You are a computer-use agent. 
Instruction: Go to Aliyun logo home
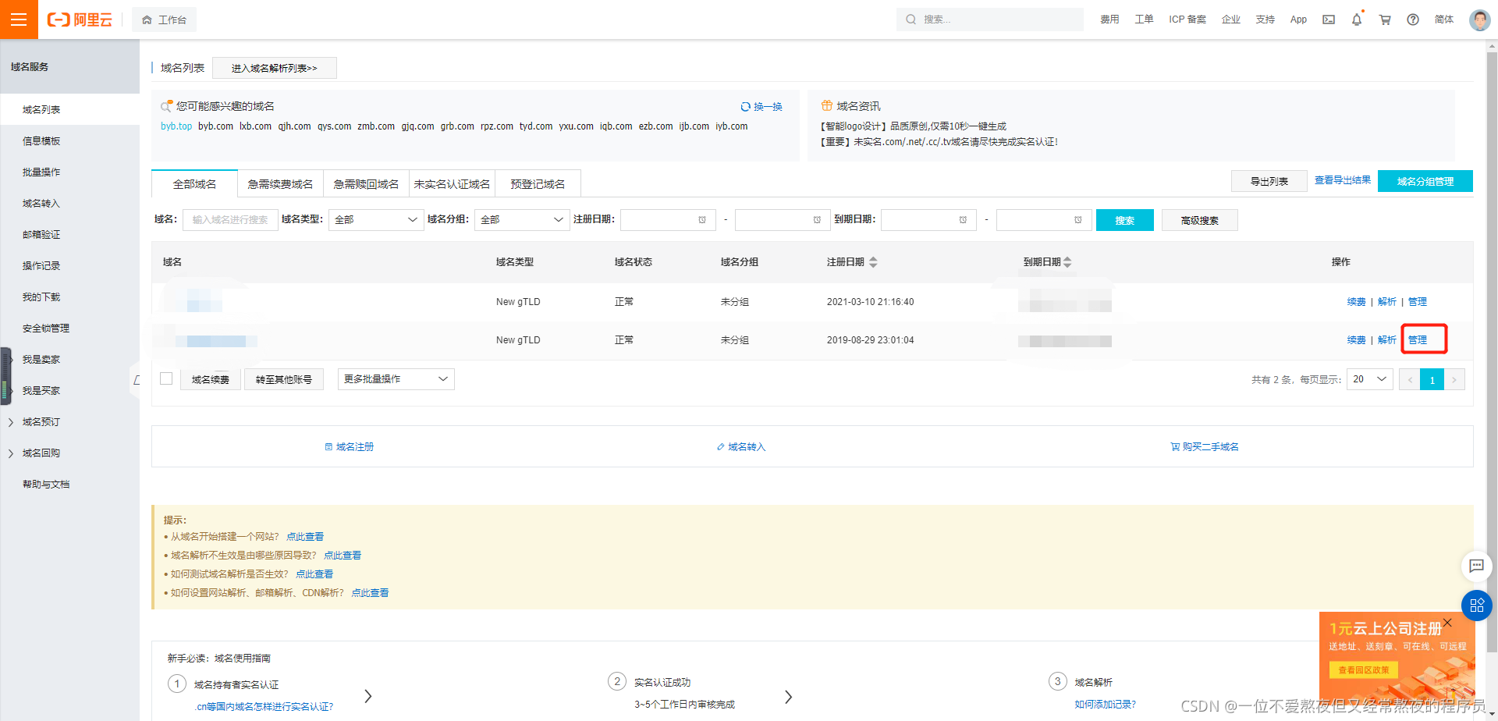coord(80,20)
